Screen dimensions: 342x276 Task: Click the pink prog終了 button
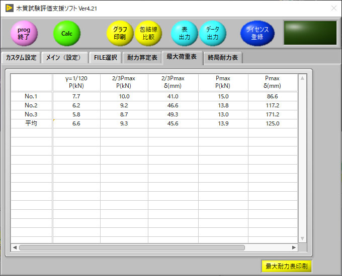click(x=24, y=33)
